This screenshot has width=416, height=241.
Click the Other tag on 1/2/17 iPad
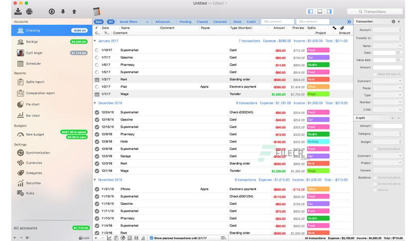coord(318,87)
